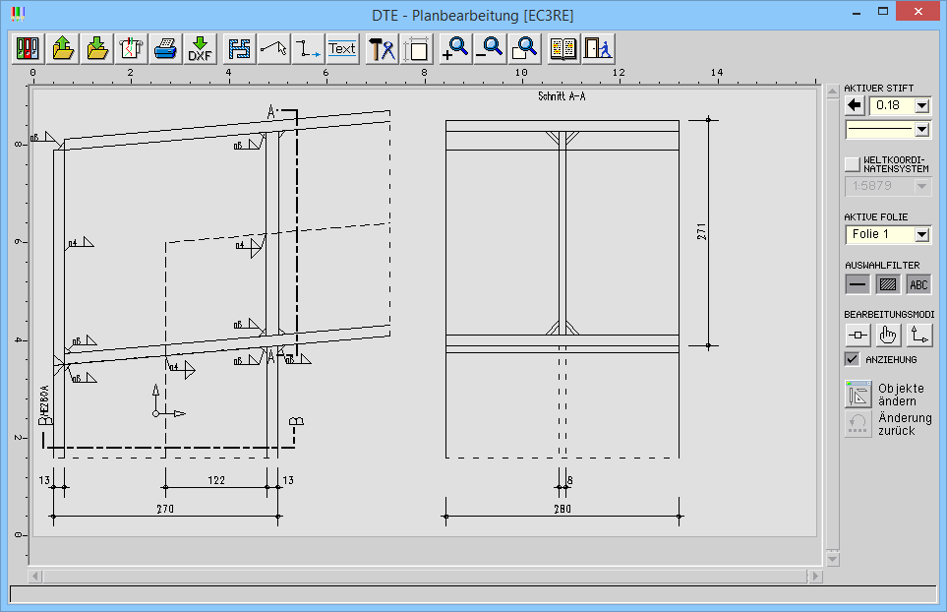
Task: Select the Text tool
Action: (x=342, y=48)
